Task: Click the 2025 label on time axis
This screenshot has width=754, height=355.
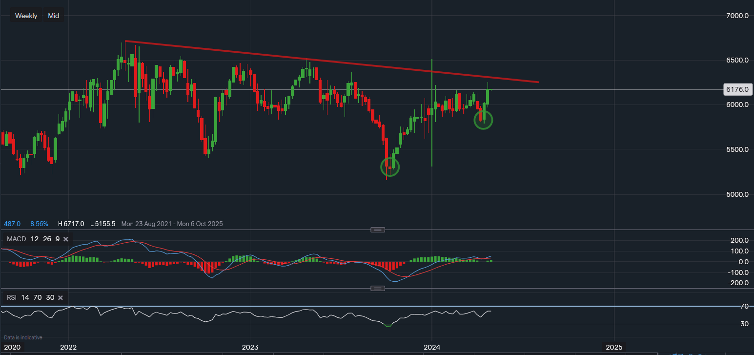Action: coord(613,347)
